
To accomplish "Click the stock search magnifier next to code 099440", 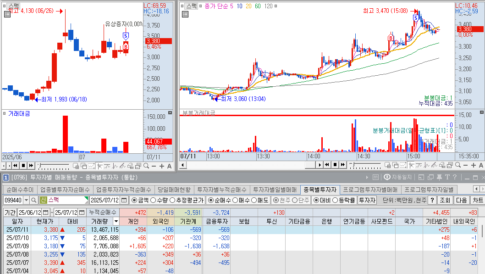I will (34, 200).
